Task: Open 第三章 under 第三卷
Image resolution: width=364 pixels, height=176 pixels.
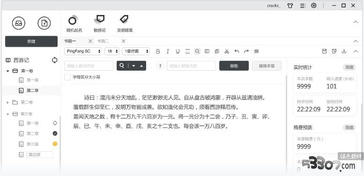Action: pos(32,144)
